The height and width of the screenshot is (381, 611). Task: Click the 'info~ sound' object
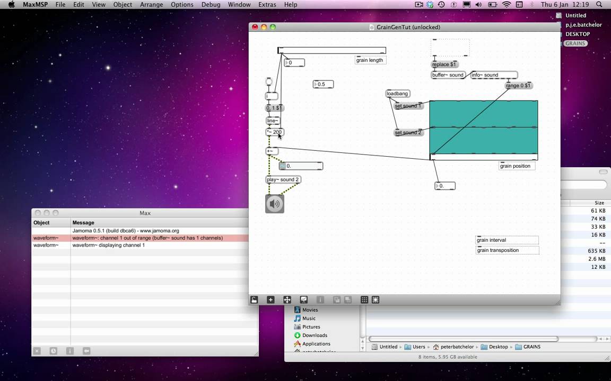click(x=494, y=75)
